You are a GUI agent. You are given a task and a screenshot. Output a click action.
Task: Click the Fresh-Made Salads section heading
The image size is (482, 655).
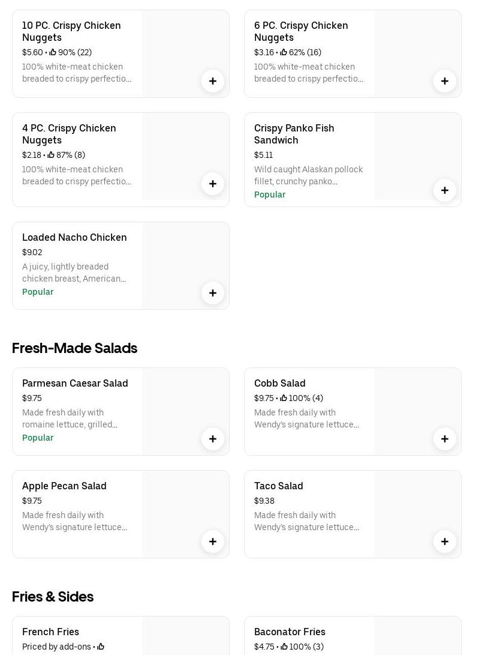74,348
